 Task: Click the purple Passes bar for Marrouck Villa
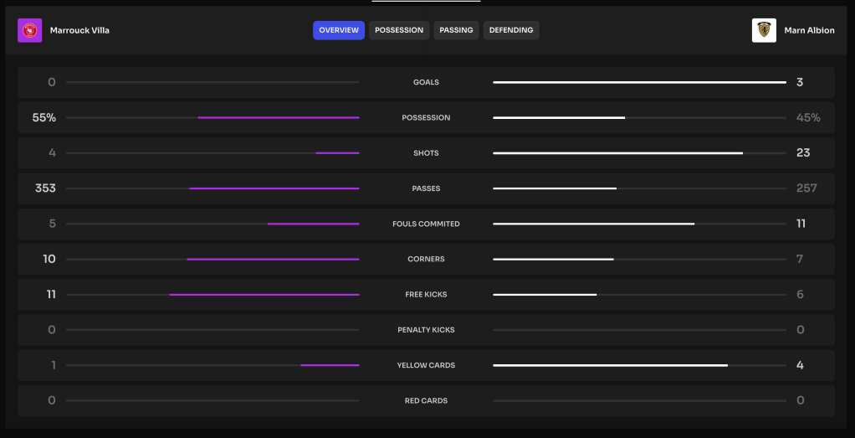(274, 188)
